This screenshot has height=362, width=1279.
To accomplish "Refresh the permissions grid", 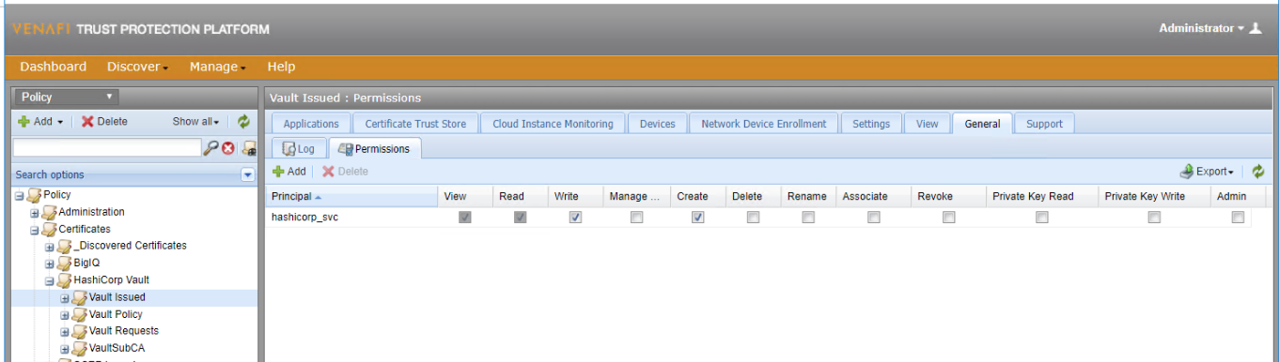I will tap(1258, 172).
